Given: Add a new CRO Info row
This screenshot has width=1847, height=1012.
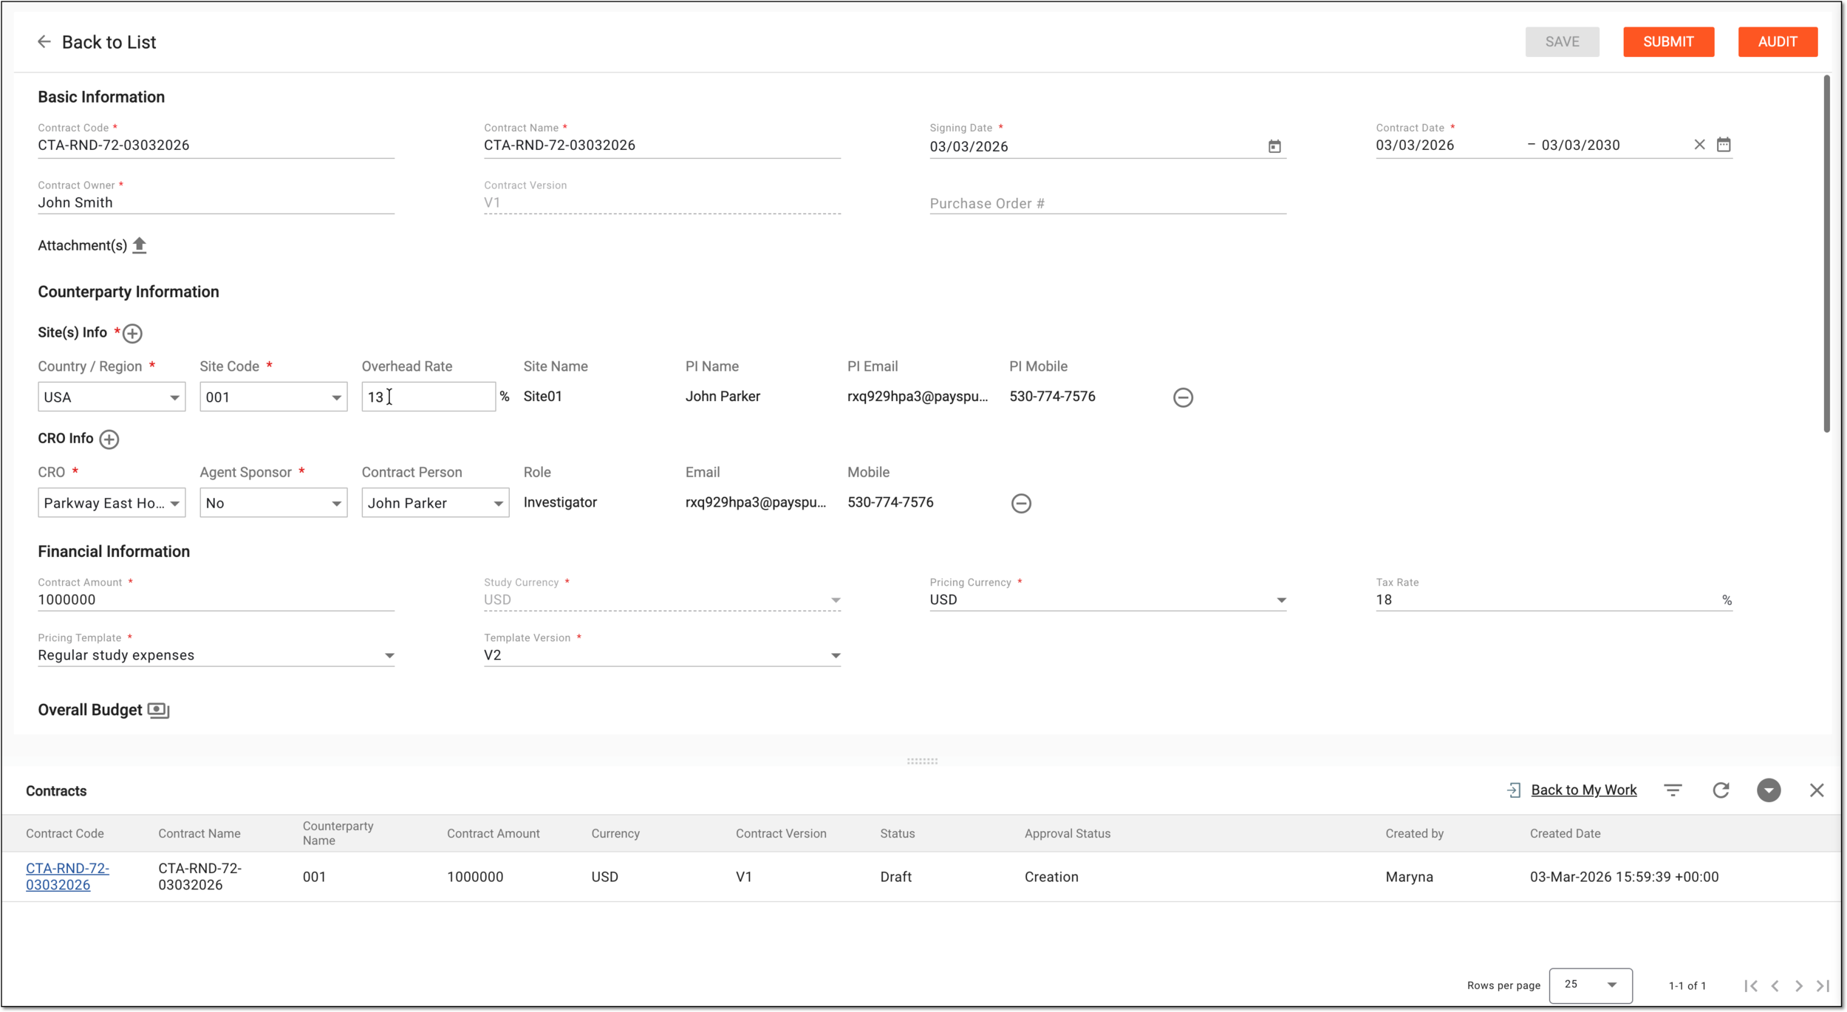Looking at the screenshot, I should 109,440.
